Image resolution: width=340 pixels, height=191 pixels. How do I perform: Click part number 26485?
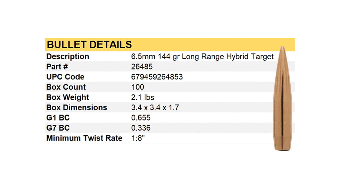[x=142, y=67]
